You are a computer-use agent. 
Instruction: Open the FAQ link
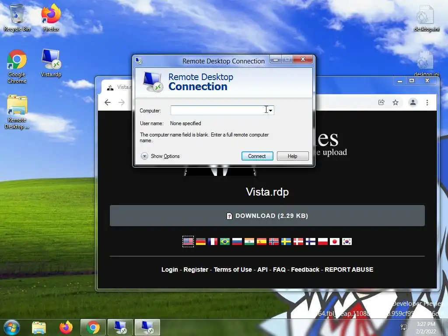tap(279, 269)
